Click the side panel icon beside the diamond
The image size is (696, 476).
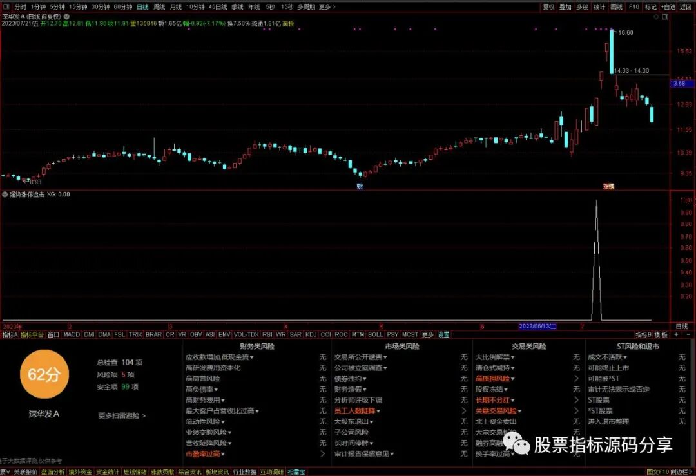(x=665, y=17)
